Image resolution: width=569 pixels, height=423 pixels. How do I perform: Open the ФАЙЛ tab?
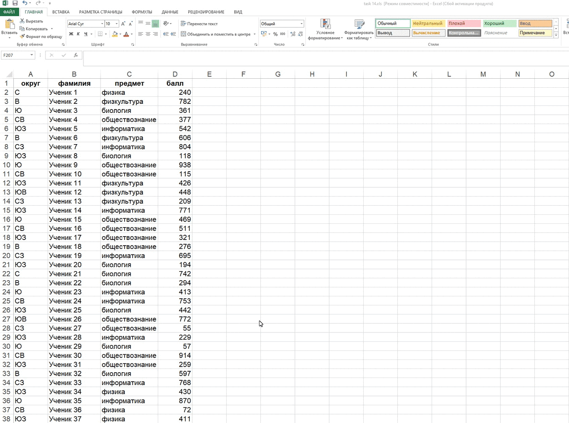point(9,12)
